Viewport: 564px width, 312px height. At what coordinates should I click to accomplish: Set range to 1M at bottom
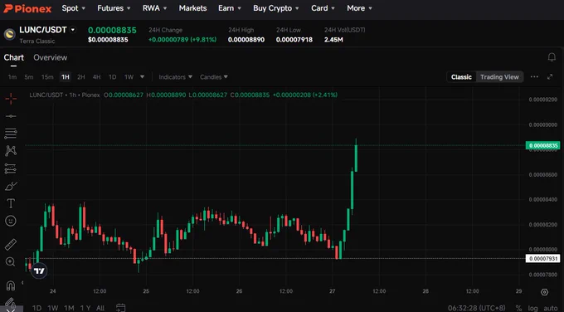(69, 308)
